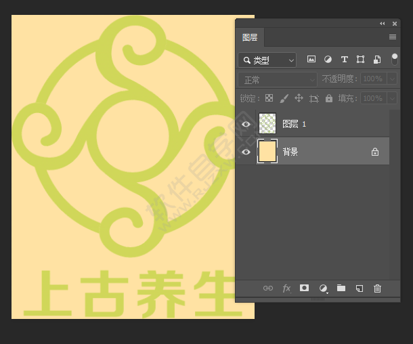Viewport: 413px width, 344px height.
Task: Hide the 背景 layer visibility
Action: [246, 152]
